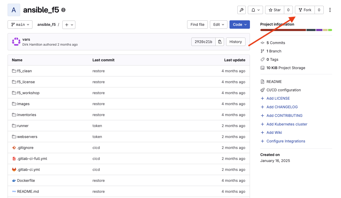The height and width of the screenshot is (198, 341).
Task: Open the f5_license folder
Action: click(x=26, y=82)
